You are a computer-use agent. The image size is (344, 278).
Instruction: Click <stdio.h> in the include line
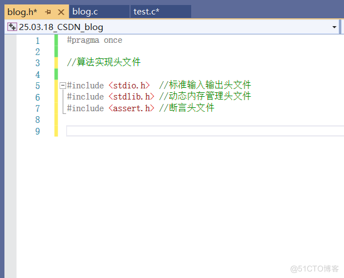[129, 86]
